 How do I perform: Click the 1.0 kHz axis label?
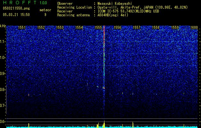[x=3, y=58]
